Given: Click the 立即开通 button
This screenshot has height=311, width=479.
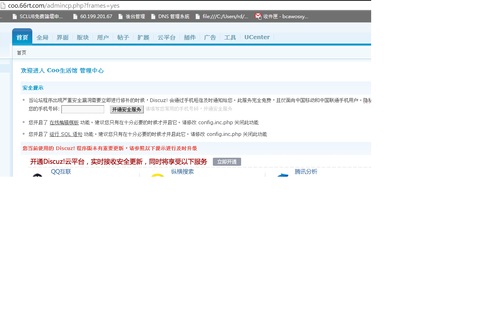Looking at the screenshot, I should tap(227, 162).
